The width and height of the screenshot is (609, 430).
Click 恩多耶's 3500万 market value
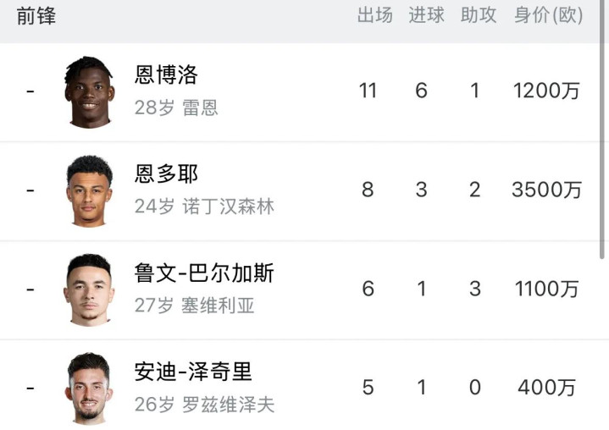pyautogui.click(x=546, y=190)
